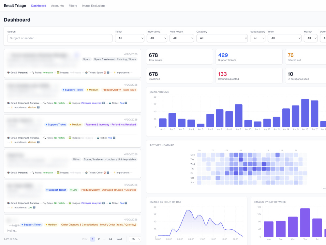Click the red no-entry icon beside Ticket: Spam
Image resolution: width=326 pixels, height=245 pixels.
[105, 73]
